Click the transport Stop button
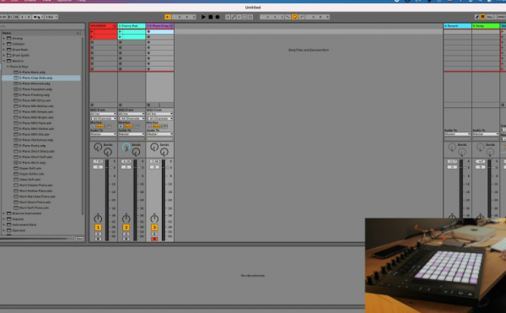 (x=210, y=17)
